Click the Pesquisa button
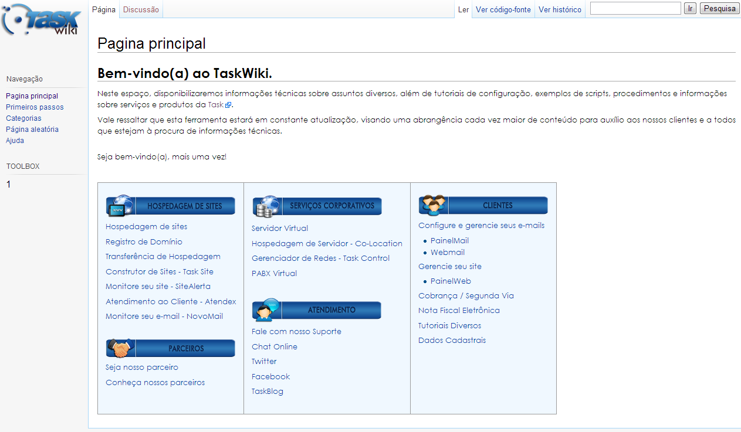 719,8
